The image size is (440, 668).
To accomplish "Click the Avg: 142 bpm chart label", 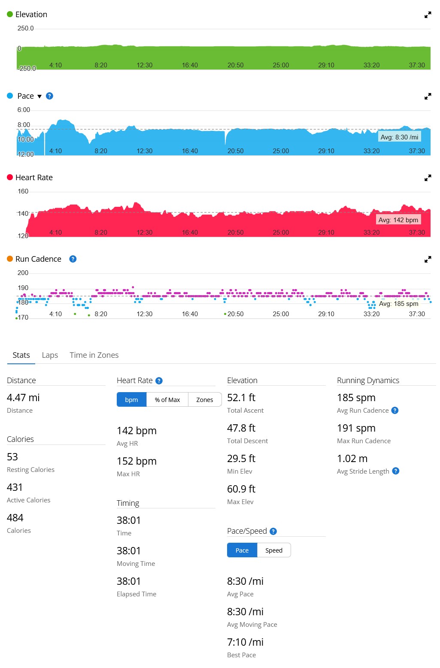I will click(x=398, y=220).
